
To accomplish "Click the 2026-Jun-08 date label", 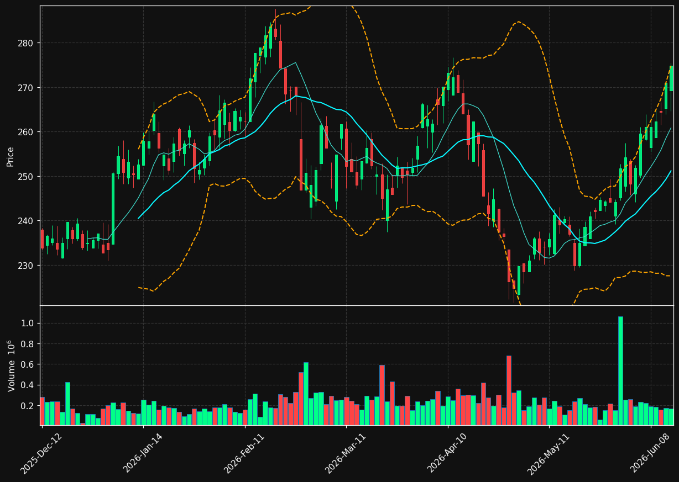I will tap(651, 453).
